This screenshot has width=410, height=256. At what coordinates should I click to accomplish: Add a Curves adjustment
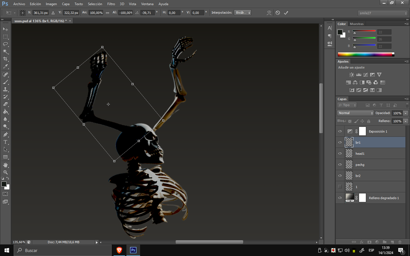pos(366,75)
